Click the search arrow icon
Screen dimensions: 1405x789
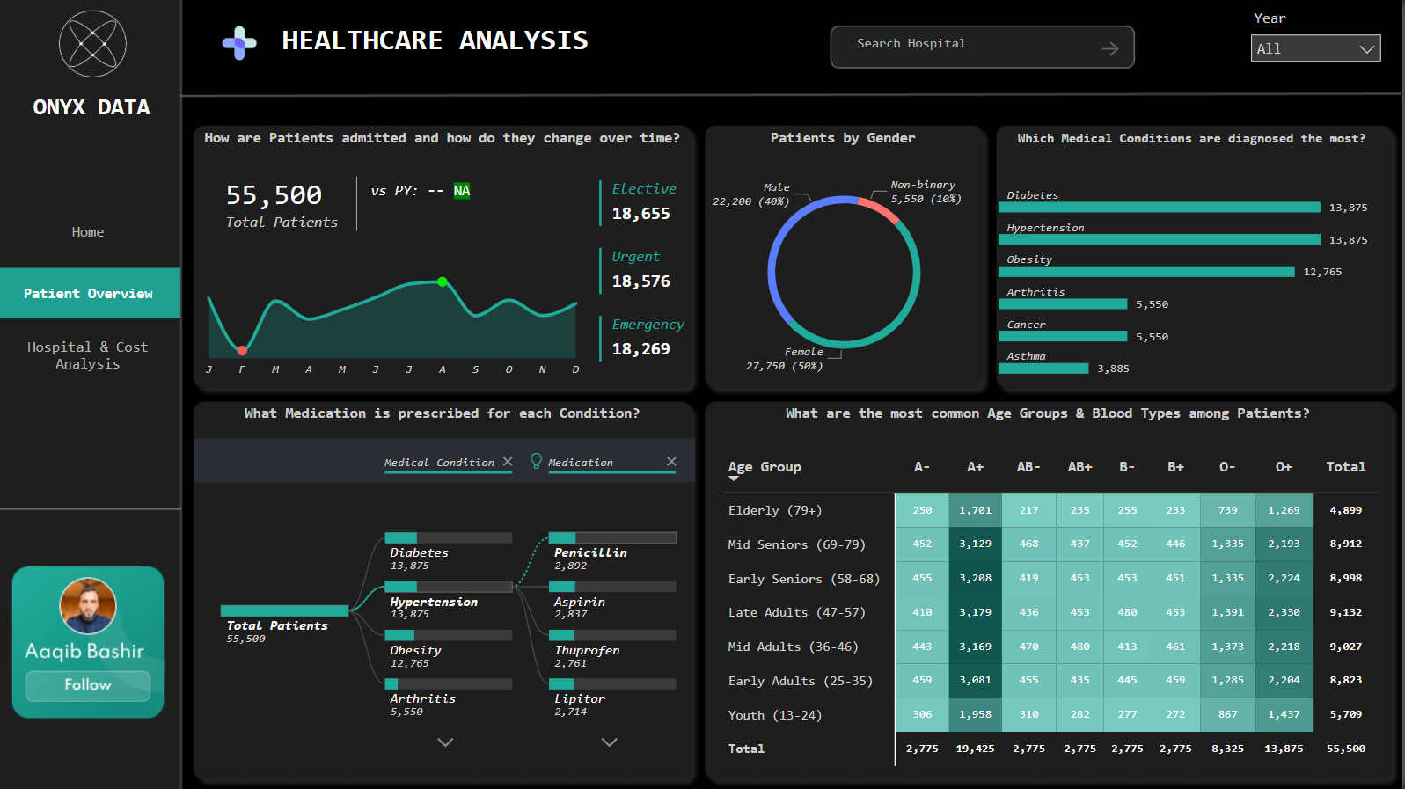pos(1110,48)
